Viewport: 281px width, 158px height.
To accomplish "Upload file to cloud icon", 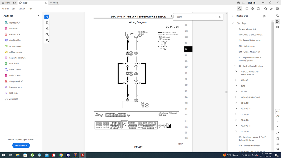I will tap(252, 9).
